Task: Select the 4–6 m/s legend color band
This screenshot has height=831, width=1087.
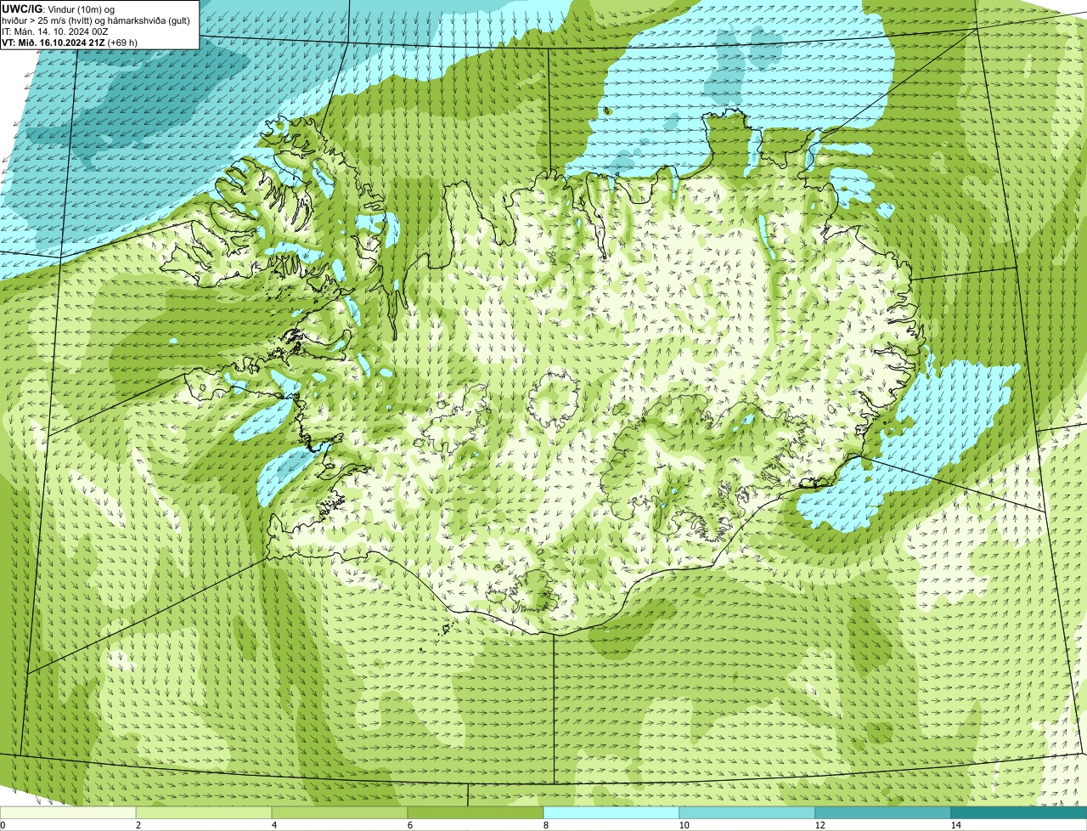Action: (x=340, y=812)
